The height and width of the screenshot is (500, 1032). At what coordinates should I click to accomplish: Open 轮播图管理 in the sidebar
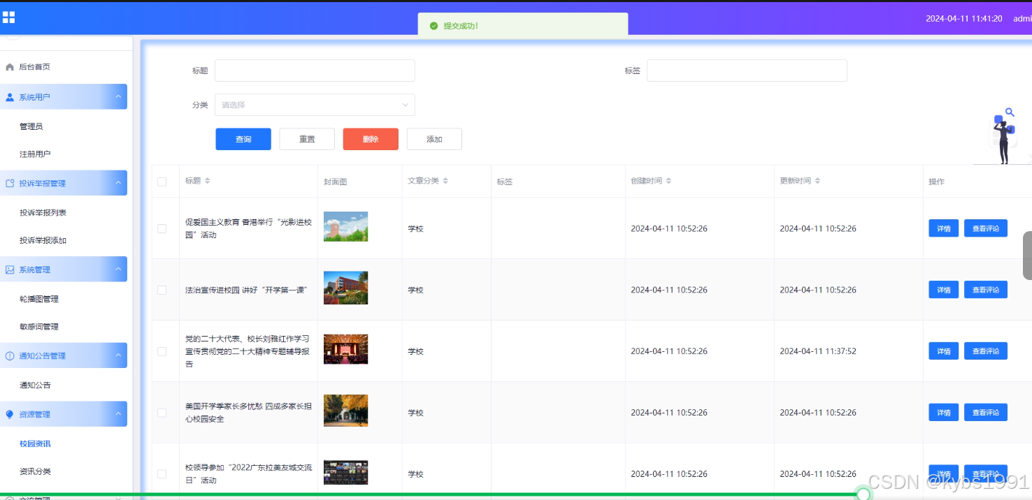pyautogui.click(x=39, y=299)
